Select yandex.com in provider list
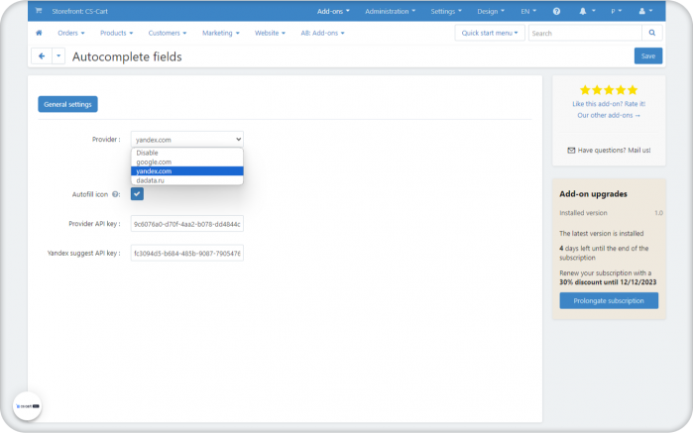The image size is (694, 433). pos(186,171)
